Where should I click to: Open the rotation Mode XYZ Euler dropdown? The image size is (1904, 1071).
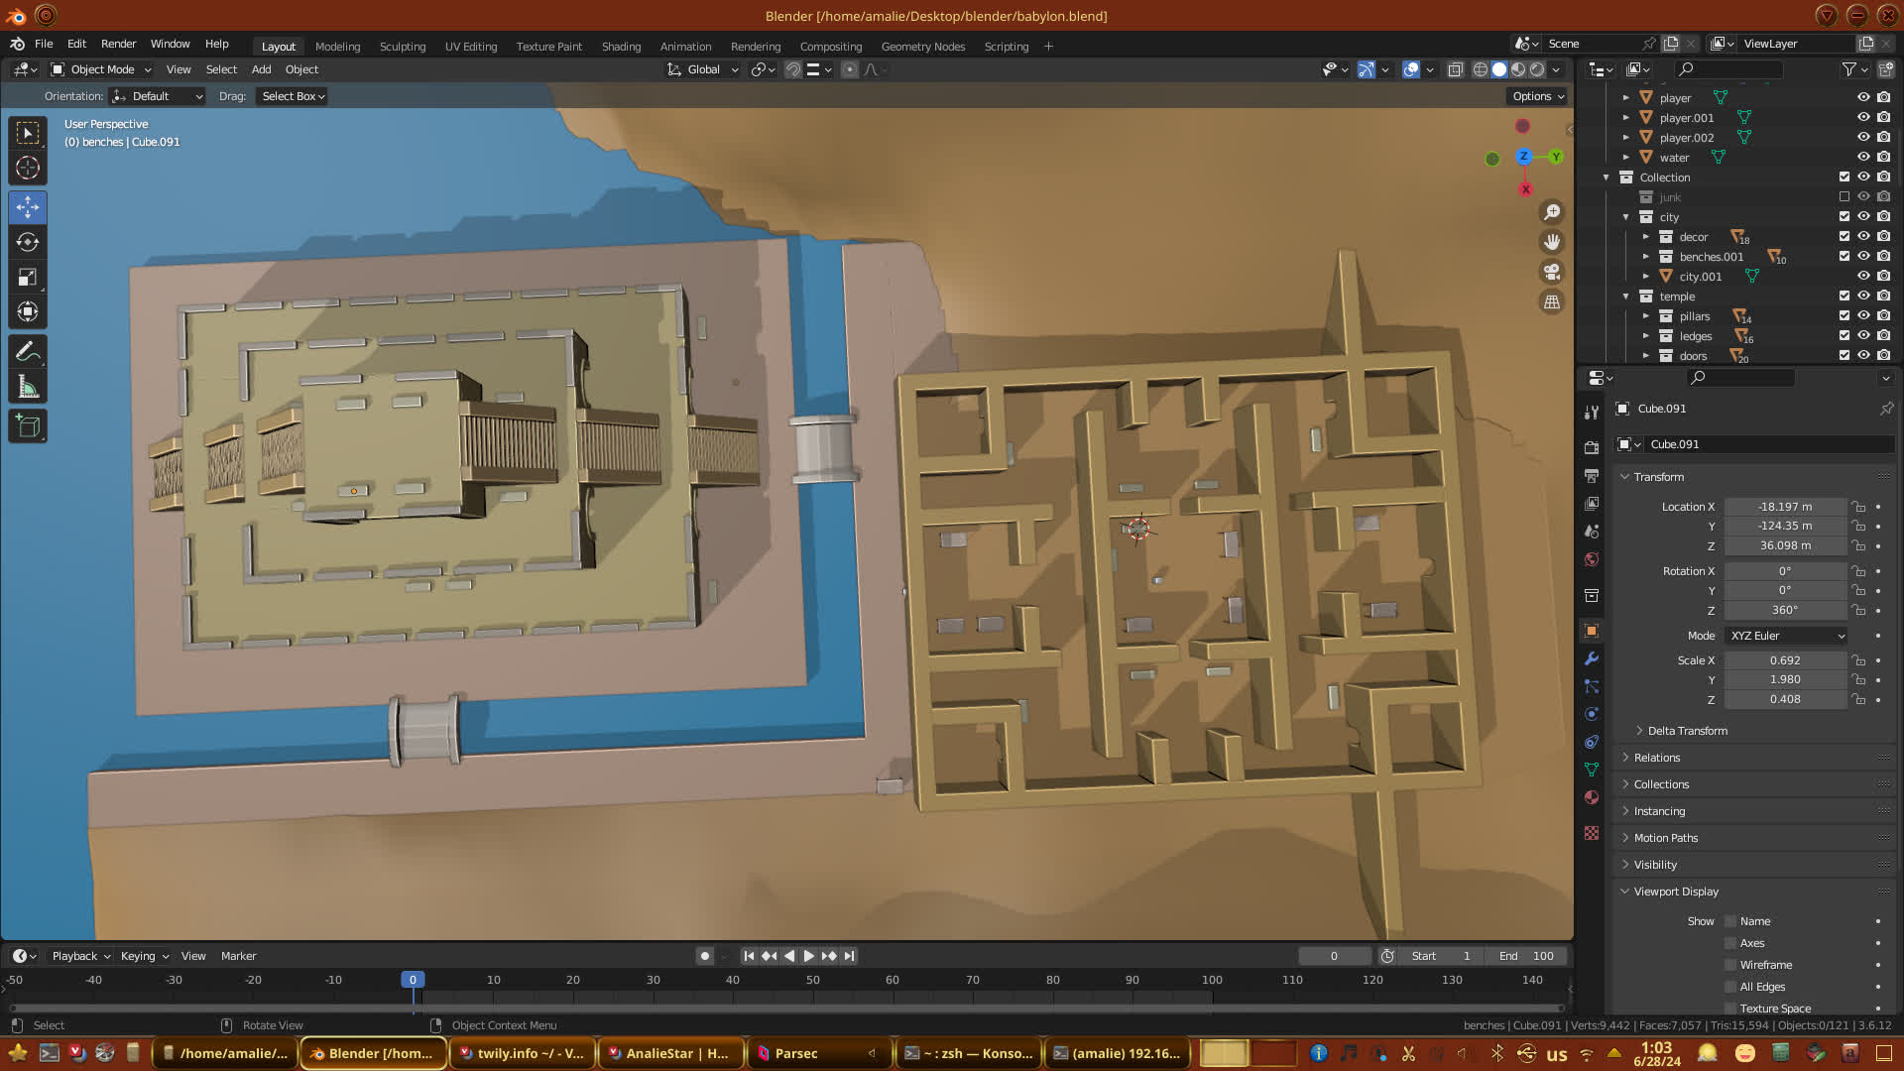(x=1786, y=636)
